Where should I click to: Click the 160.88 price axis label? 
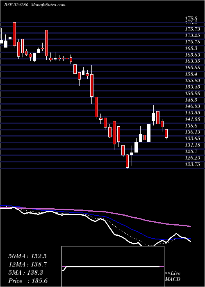tap(193, 68)
